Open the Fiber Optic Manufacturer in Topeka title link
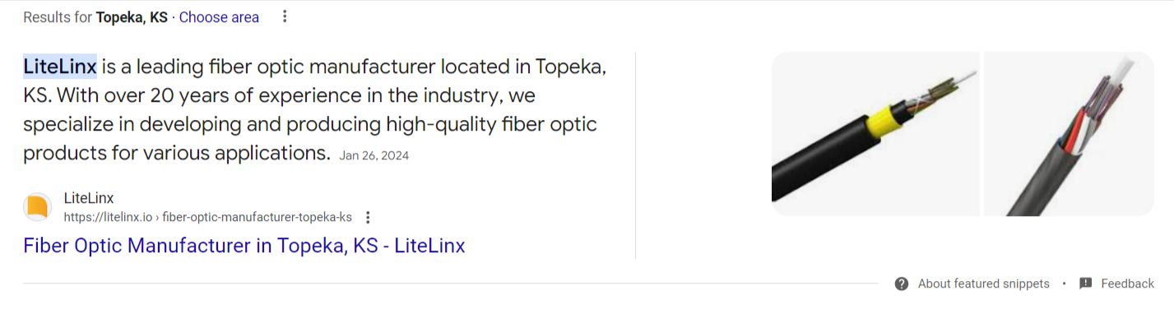The height and width of the screenshot is (323, 1174). (244, 245)
